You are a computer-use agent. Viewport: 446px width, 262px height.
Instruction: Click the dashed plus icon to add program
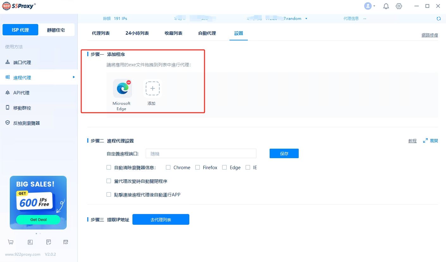[x=152, y=89]
